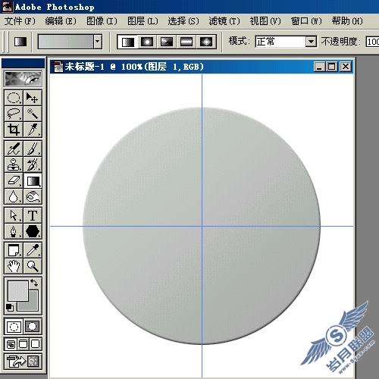The width and height of the screenshot is (379, 379).
Task: Switch to Quick Mask mode
Action: pos(33,327)
